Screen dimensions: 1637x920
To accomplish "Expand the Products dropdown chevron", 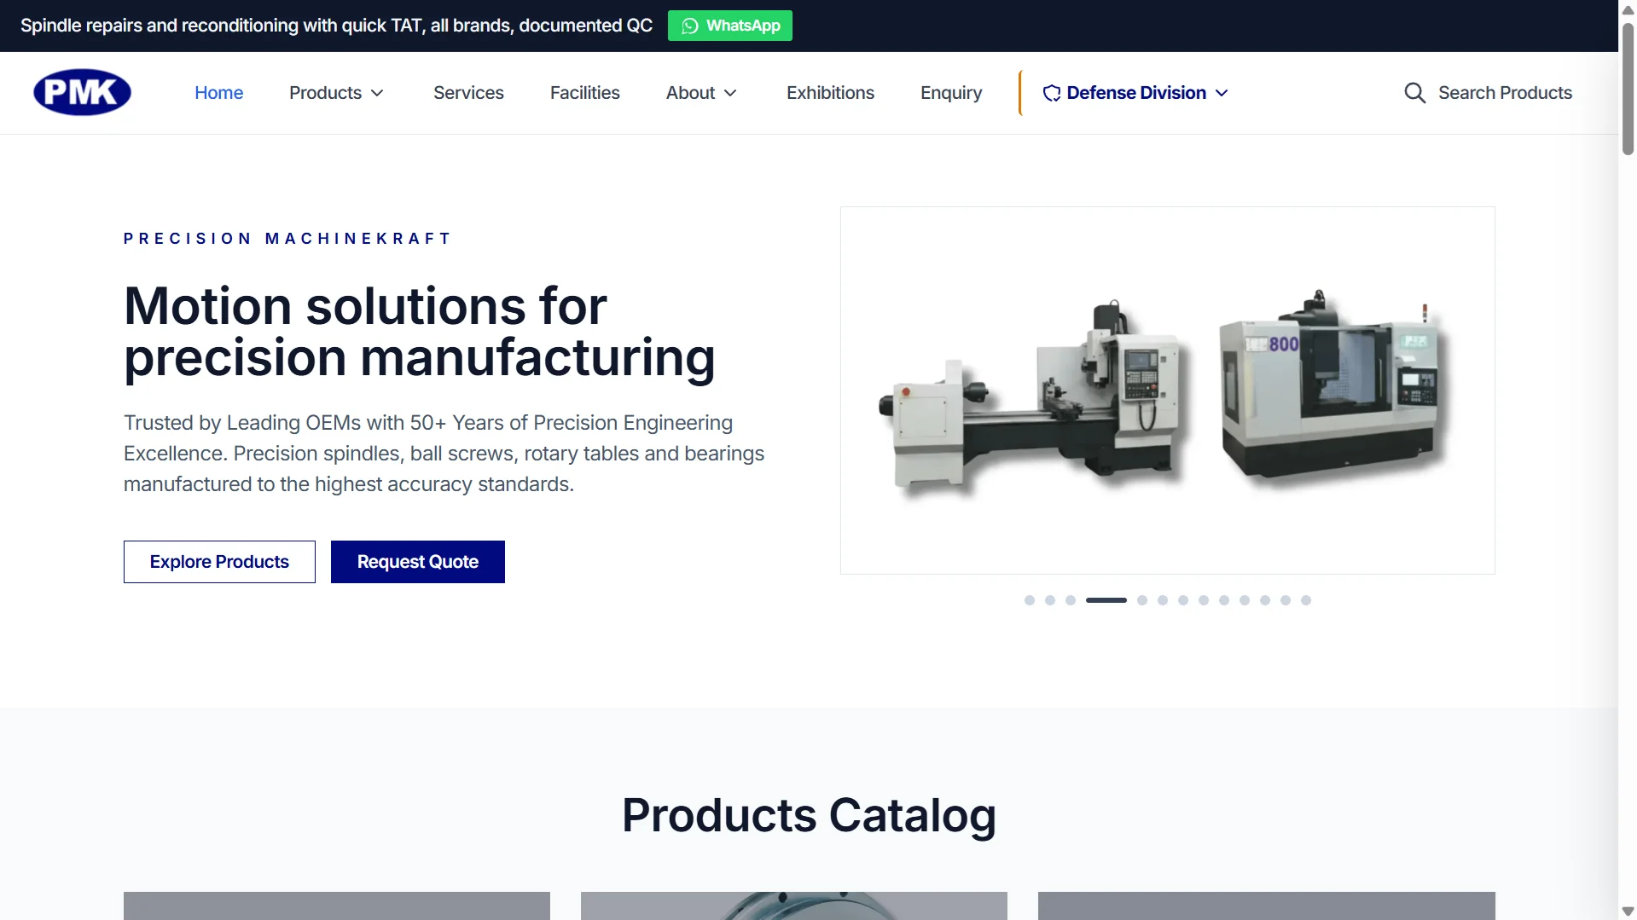I will click(377, 93).
